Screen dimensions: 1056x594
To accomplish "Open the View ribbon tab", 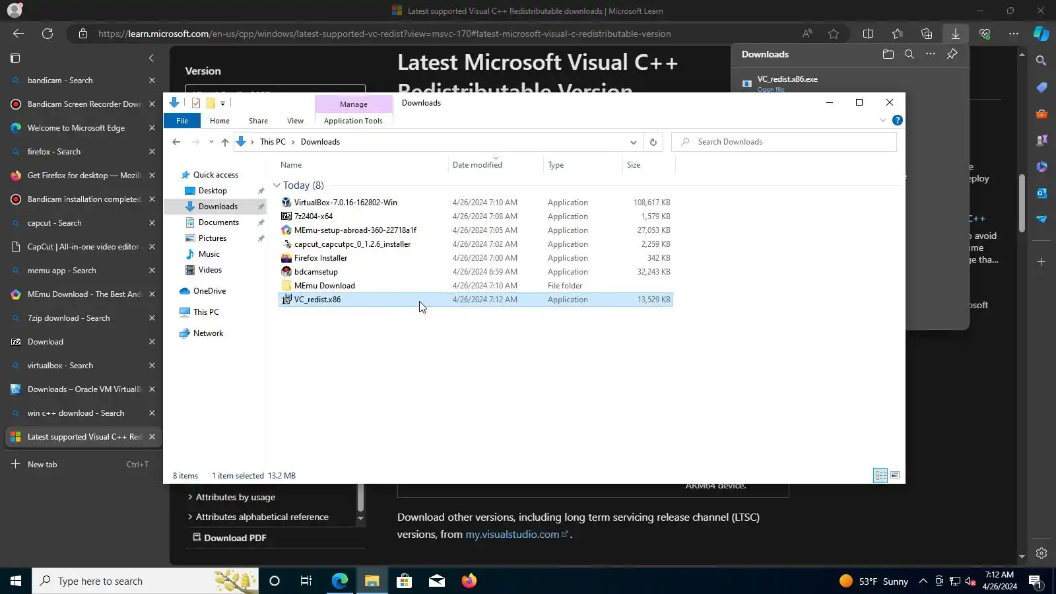I will tap(295, 121).
